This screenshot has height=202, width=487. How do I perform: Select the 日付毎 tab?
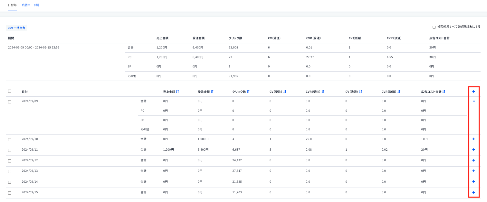12,5
